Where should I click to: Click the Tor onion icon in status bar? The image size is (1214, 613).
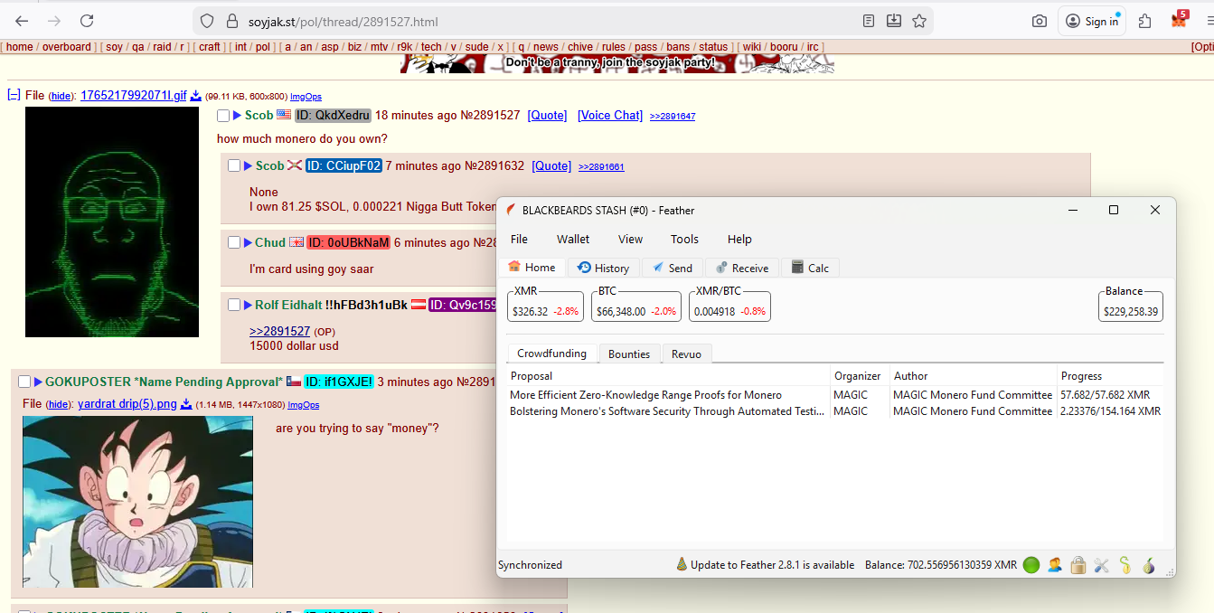click(x=1149, y=565)
